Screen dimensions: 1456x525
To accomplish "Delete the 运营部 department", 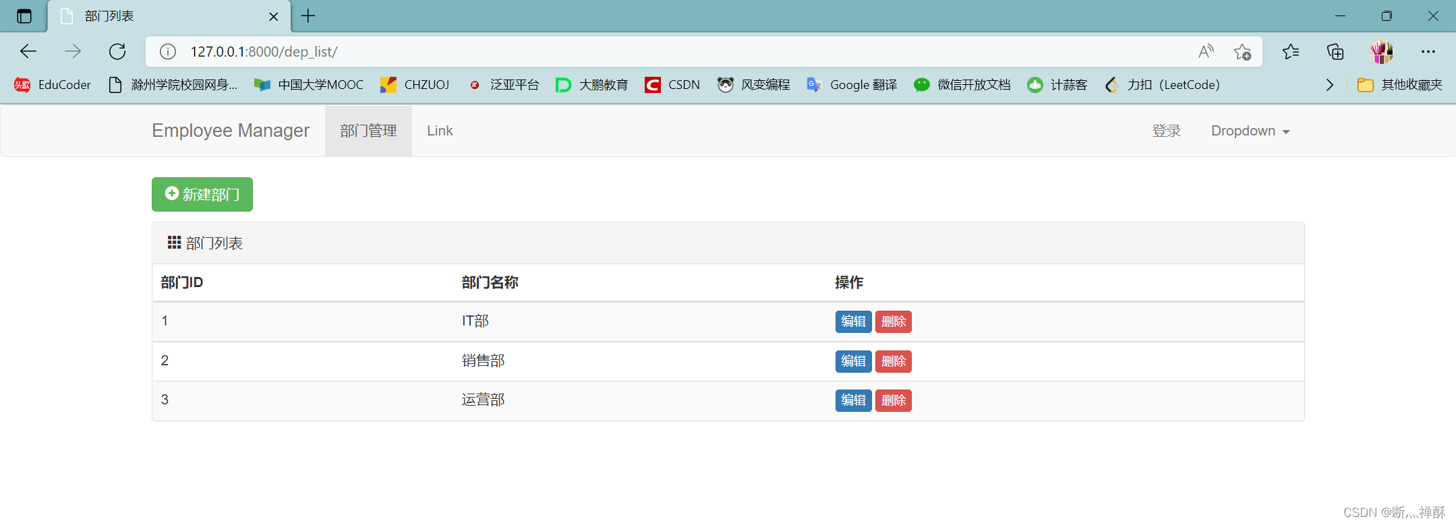I will pyautogui.click(x=894, y=400).
